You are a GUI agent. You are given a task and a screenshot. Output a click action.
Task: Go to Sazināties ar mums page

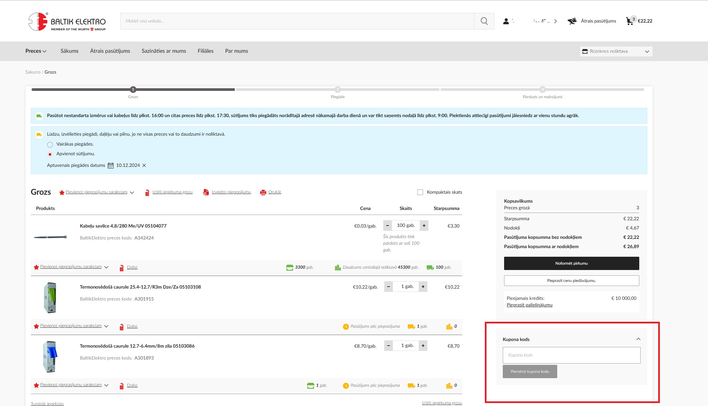164,51
